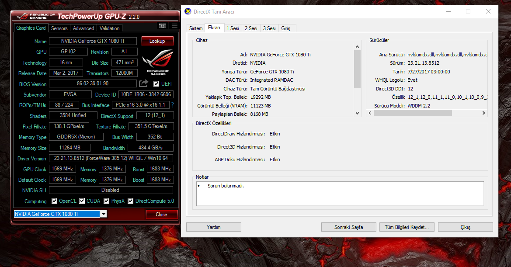Click the DirectX Support 12 (12_1) field
Screen dimensions: 511x267
tap(155, 115)
